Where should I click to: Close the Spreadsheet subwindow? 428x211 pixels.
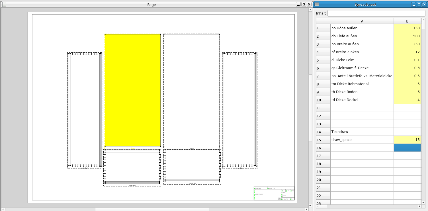pyautogui.click(x=424, y=4)
